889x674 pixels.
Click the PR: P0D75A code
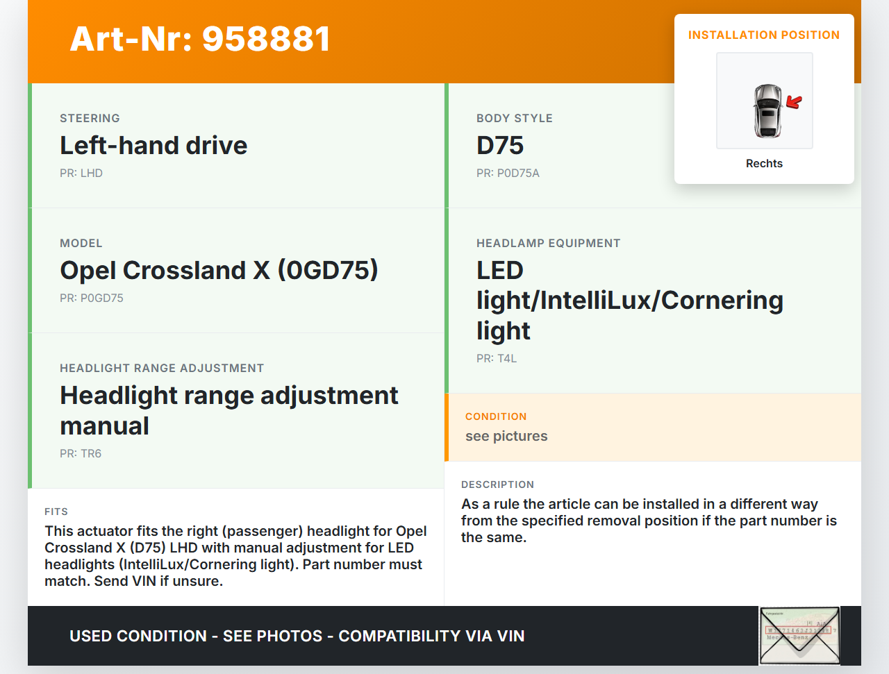508,173
